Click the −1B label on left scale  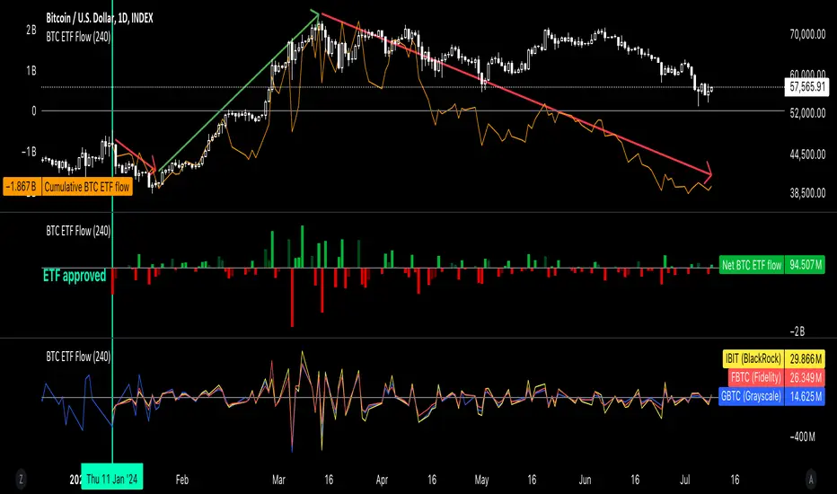click(29, 152)
